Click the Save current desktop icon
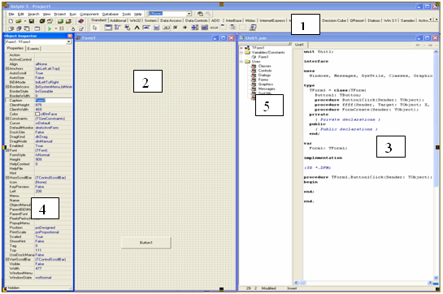This screenshot has width=443, height=294. point(200,14)
